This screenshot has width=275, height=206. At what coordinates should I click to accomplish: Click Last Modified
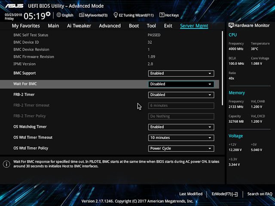point(191,194)
